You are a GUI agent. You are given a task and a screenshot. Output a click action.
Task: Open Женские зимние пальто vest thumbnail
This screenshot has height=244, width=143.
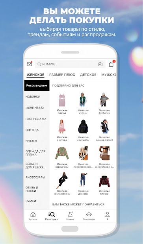click(x=104, y=126)
